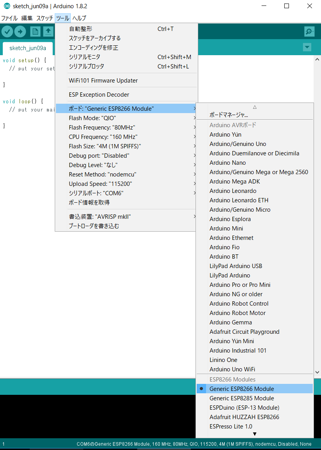Expand the Debug Level submenu
321x450 pixels.
(x=127, y=165)
